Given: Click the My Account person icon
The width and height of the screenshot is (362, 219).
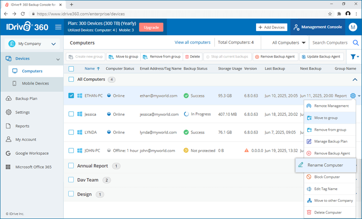Looking at the screenshot, I should point(9,139).
